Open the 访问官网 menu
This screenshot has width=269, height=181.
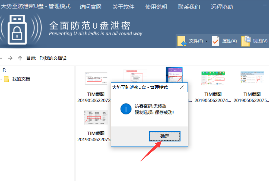point(91,7)
